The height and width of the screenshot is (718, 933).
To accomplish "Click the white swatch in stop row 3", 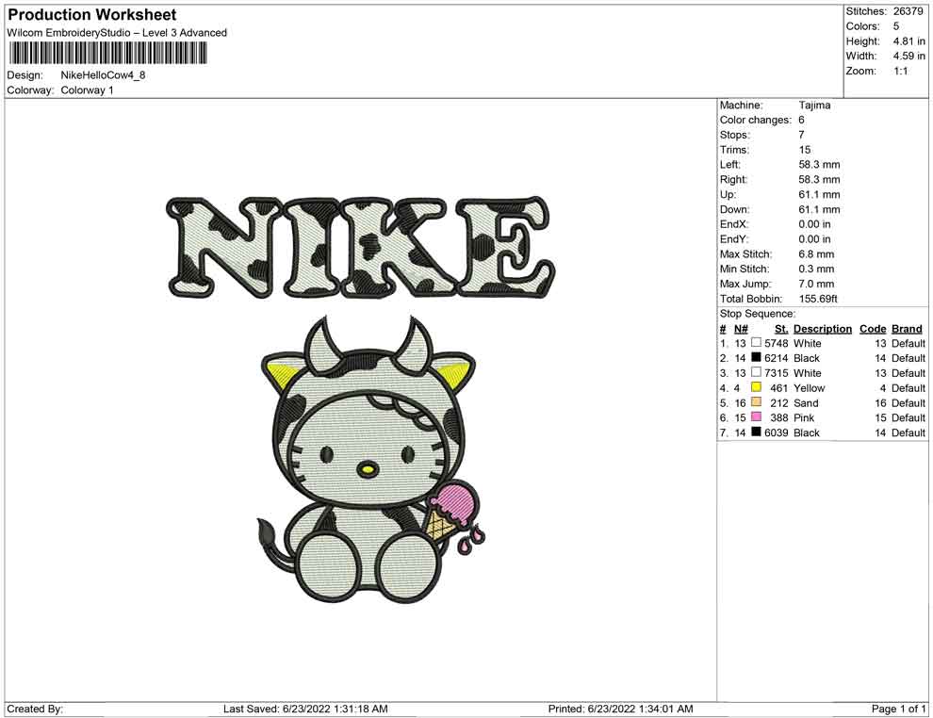I will click(756, 372).
